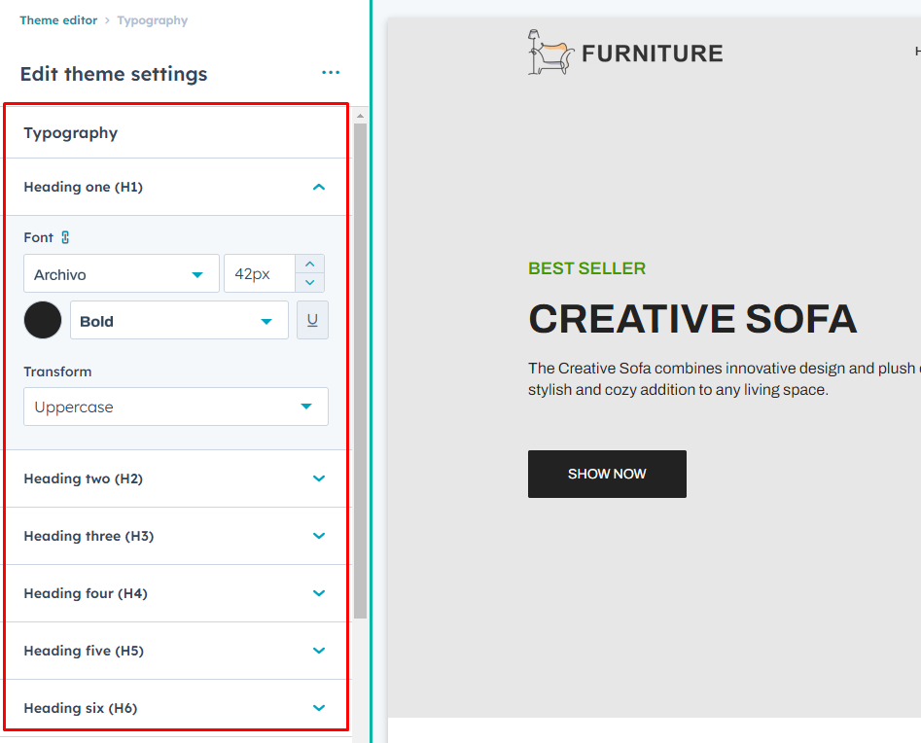Collapse the Heading one (H1) section
Screen dimensions: 921x743
click(318, 187)
